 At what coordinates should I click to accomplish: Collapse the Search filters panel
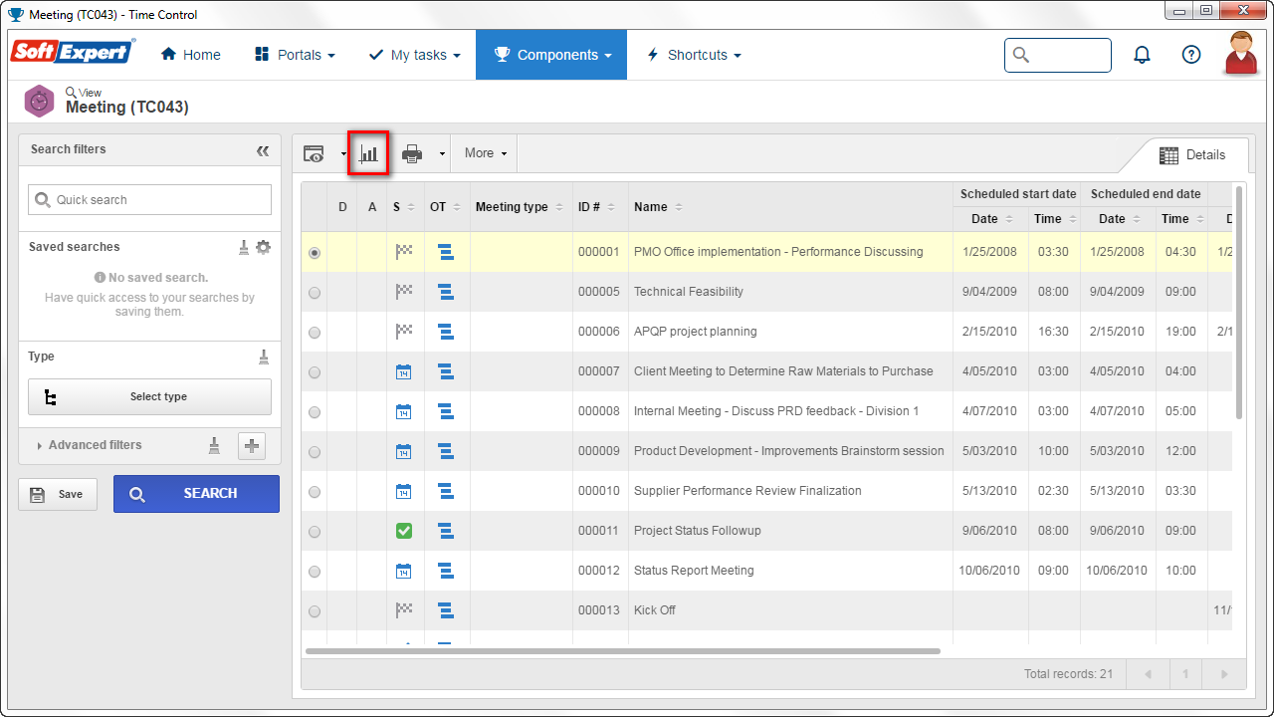[263, 150]
